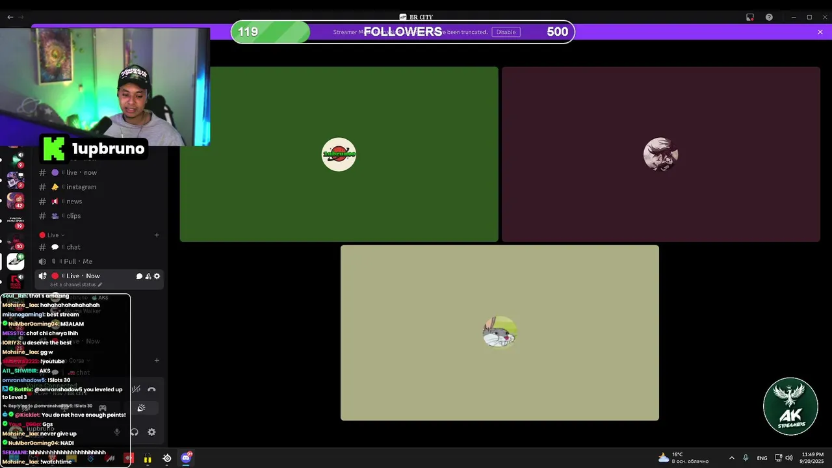Image resolution: width=832 pixels, height=468 pixels.
Task: Click the followers goal progress bar
Action: tap(402, 32)
